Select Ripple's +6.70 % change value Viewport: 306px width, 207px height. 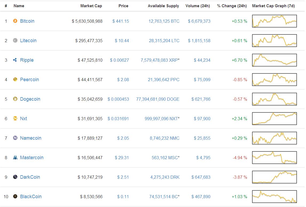pos(240,60)
